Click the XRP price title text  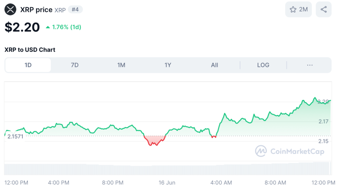pyautogui.click(x=36, y=10)
